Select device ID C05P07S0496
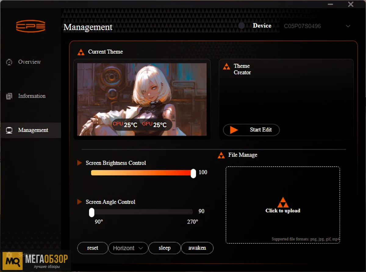The height and width of the screenshot is (272, 366). [x=302, y=26]
